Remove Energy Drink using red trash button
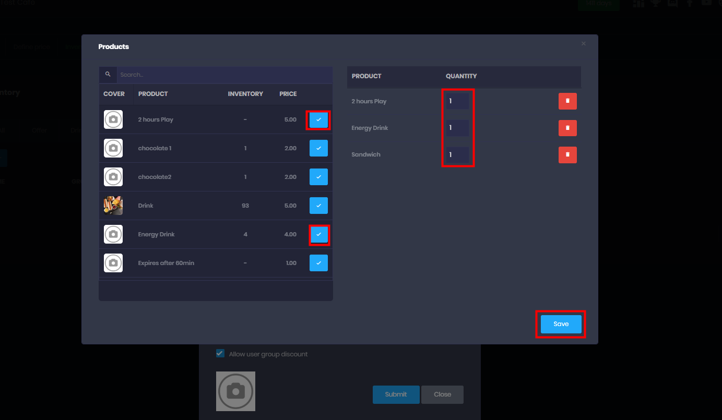 [x=567, y=128]
